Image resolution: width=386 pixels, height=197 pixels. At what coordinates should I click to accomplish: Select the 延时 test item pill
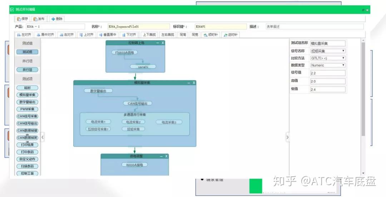coord(27,88)
